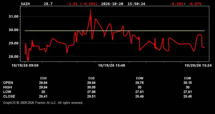Image resolution: width=215 pixels, height=114 pixels.
Task: Click the EOM close value 28.46
Action: tap(187, 96)
